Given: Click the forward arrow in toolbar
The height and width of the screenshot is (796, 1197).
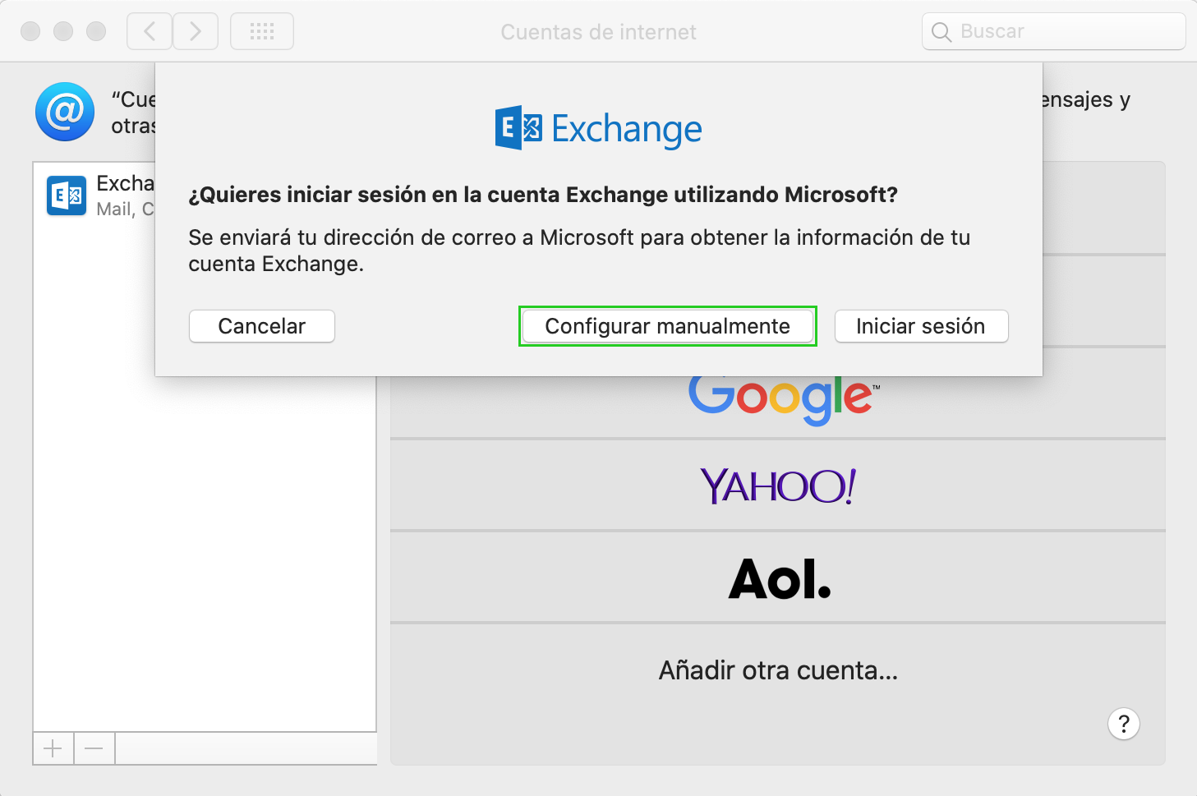Looking at the screenshot, I should [x=196, y=31].
